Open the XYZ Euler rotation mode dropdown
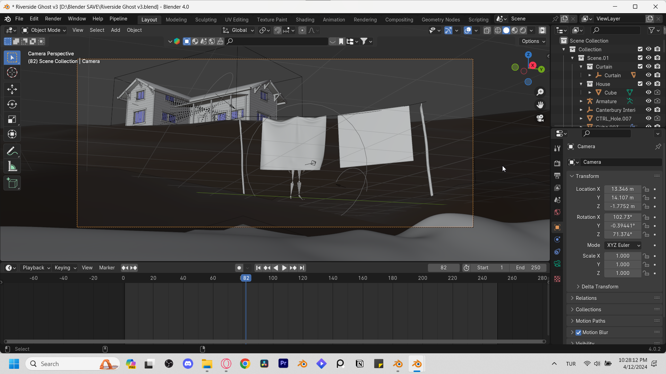Viewport: 666px width, 374px height. [x=623, y=245]
